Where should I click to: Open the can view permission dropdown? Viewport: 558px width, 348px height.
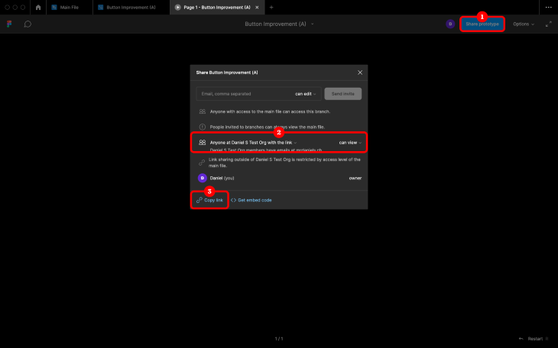point(350,143)
